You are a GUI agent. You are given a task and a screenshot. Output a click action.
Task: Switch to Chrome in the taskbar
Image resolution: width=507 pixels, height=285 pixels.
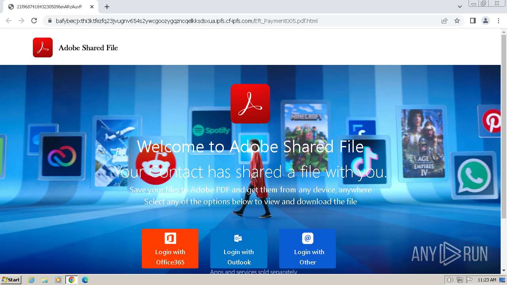coord(71,280)
